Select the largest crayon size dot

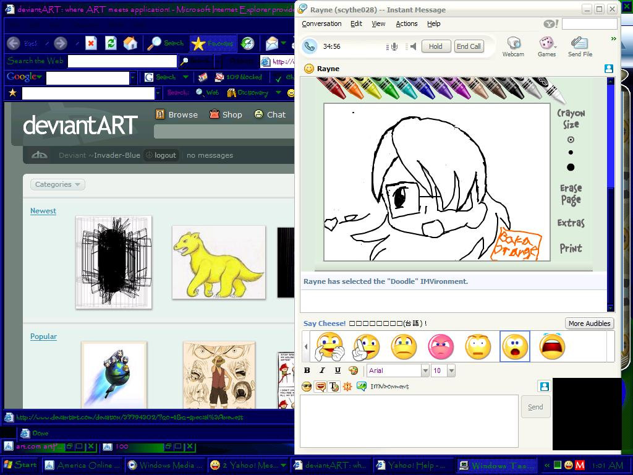(571, 167)
